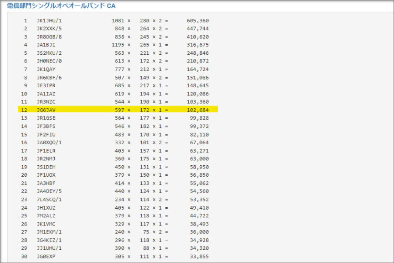Click the JR6KBF/6 callsign
This screenshot has height=263, width=394.
pos(49,78)
